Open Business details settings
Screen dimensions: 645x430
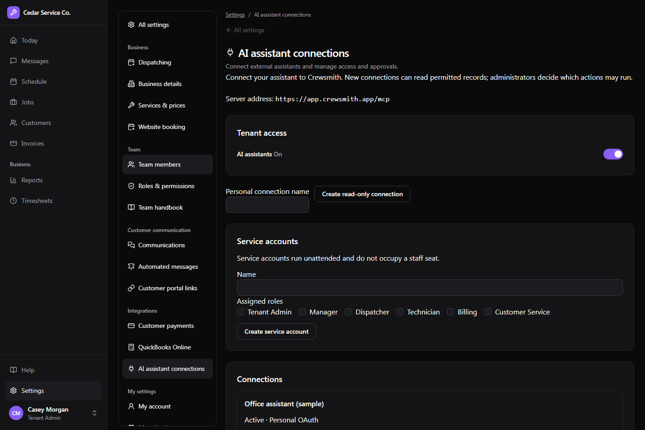tap(168, 84)
